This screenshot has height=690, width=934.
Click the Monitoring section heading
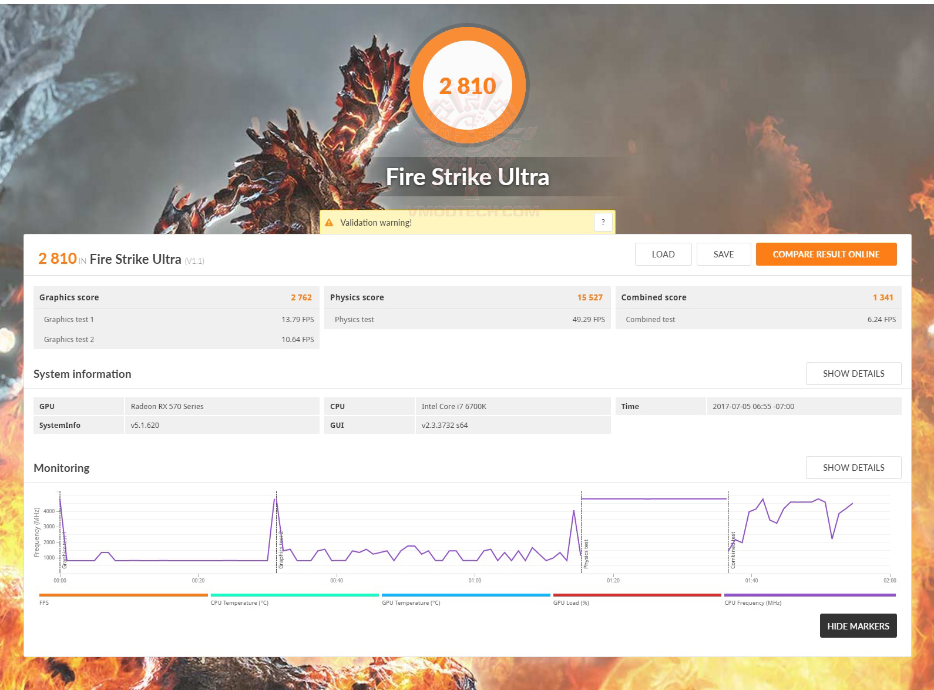pos(62,468)
